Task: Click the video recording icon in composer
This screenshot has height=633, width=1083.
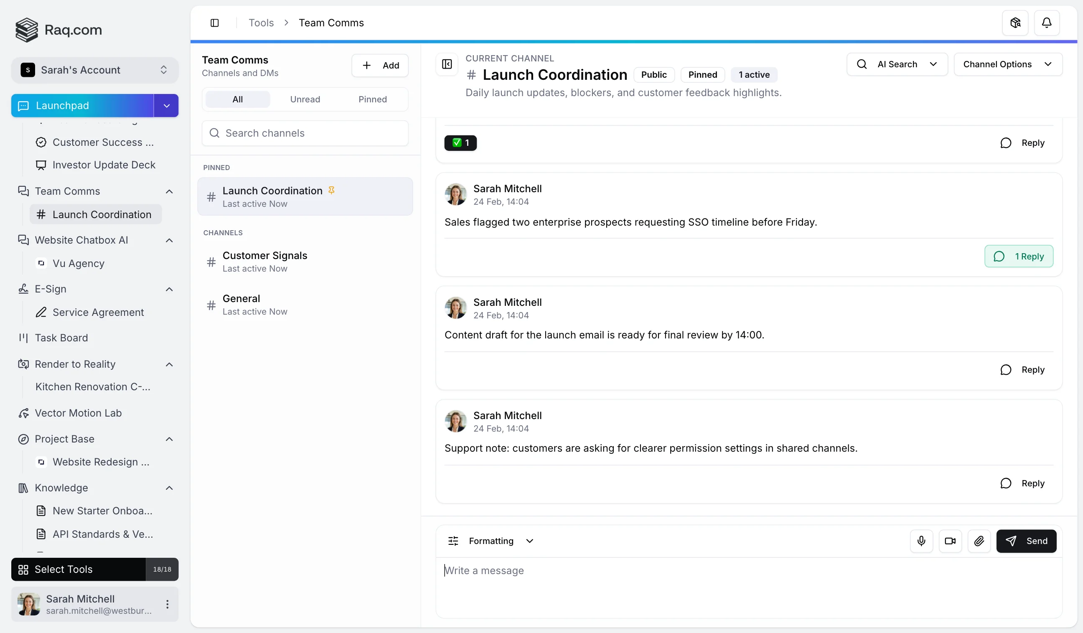Action: coord(950,541)
